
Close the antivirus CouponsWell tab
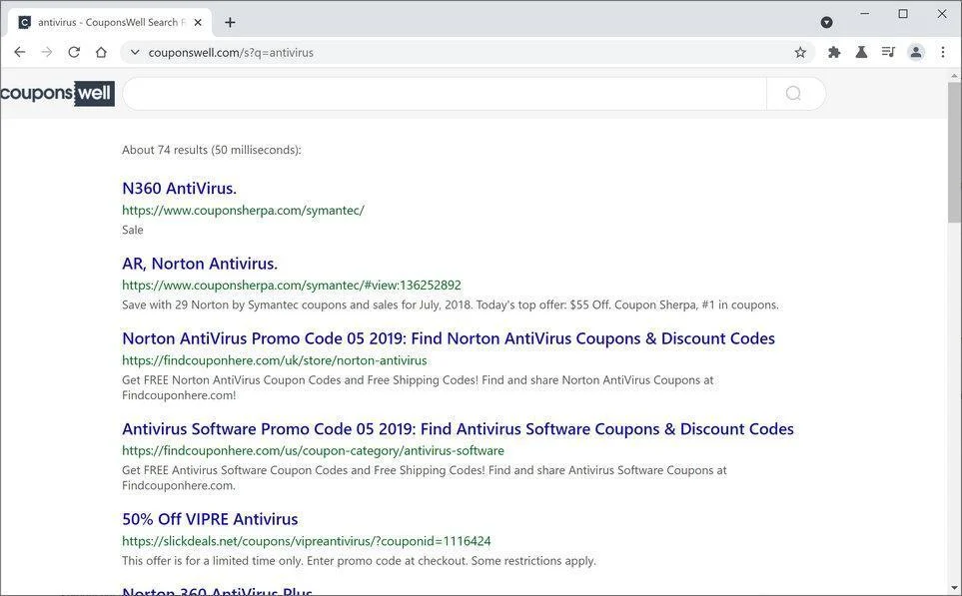(x=198, y=22)
